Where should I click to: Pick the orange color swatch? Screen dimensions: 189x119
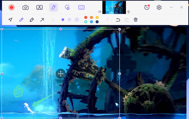point(92,17)
